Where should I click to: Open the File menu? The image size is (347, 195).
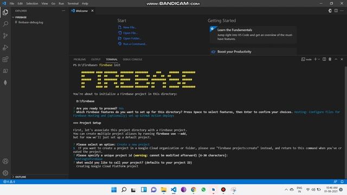pos(12,4)
